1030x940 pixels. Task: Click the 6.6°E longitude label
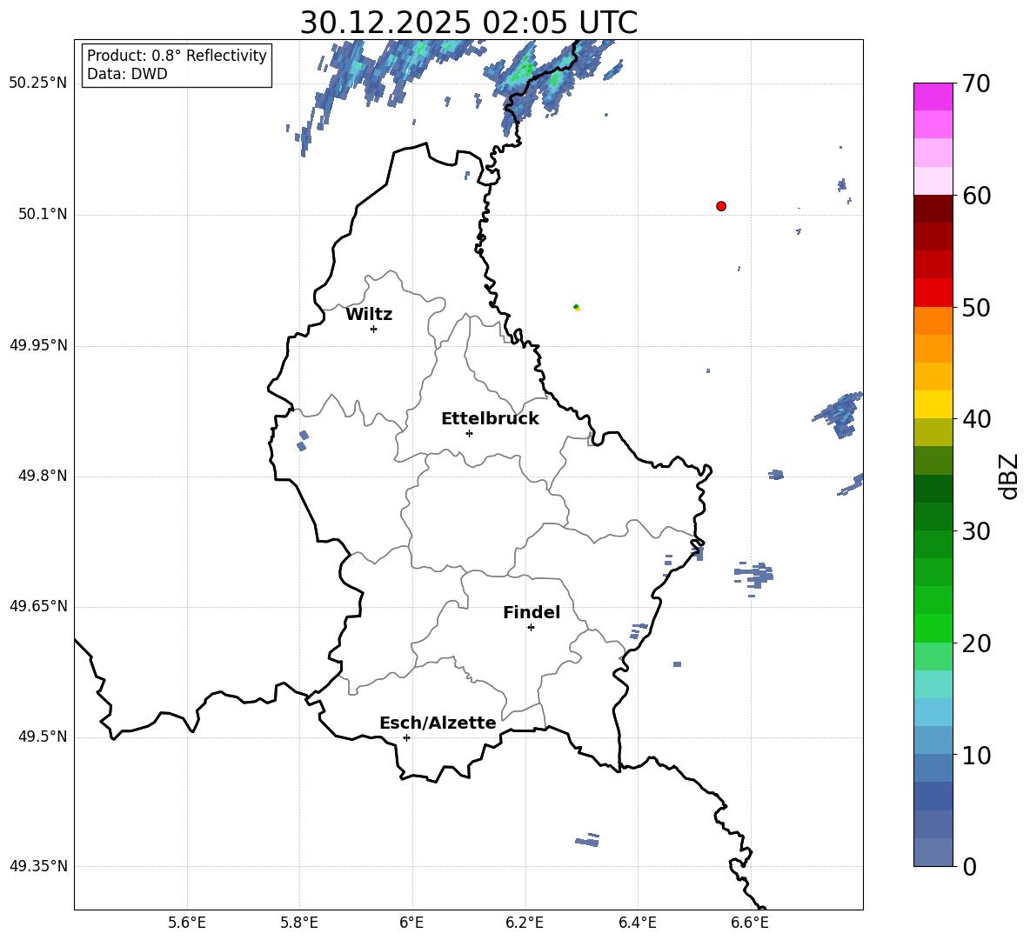point(750,923)
